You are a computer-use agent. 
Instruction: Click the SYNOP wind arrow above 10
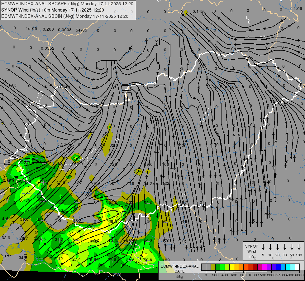[270, 247]
